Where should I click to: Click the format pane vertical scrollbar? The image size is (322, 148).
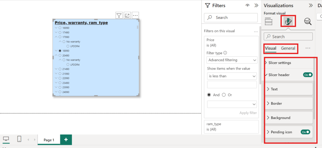[x=314, y=88]
